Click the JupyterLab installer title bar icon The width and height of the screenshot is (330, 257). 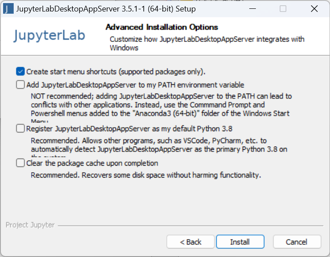(x=8, y=9)
